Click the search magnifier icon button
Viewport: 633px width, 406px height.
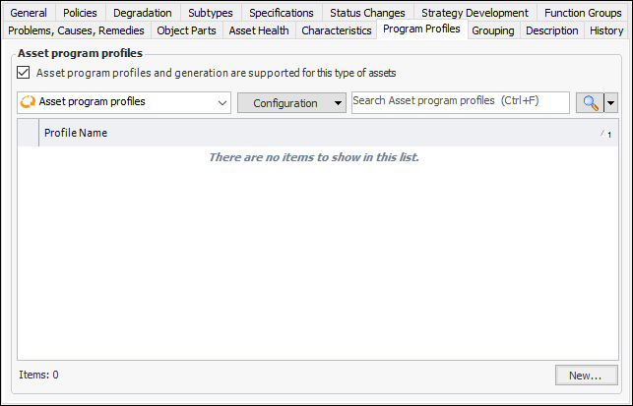click(590, 103)
